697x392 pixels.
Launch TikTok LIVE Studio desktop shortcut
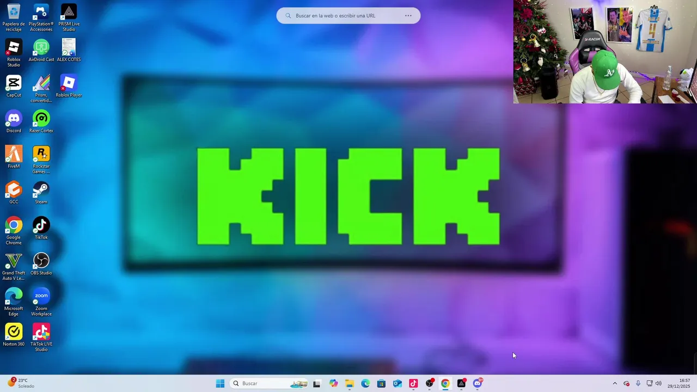[41, 338]
